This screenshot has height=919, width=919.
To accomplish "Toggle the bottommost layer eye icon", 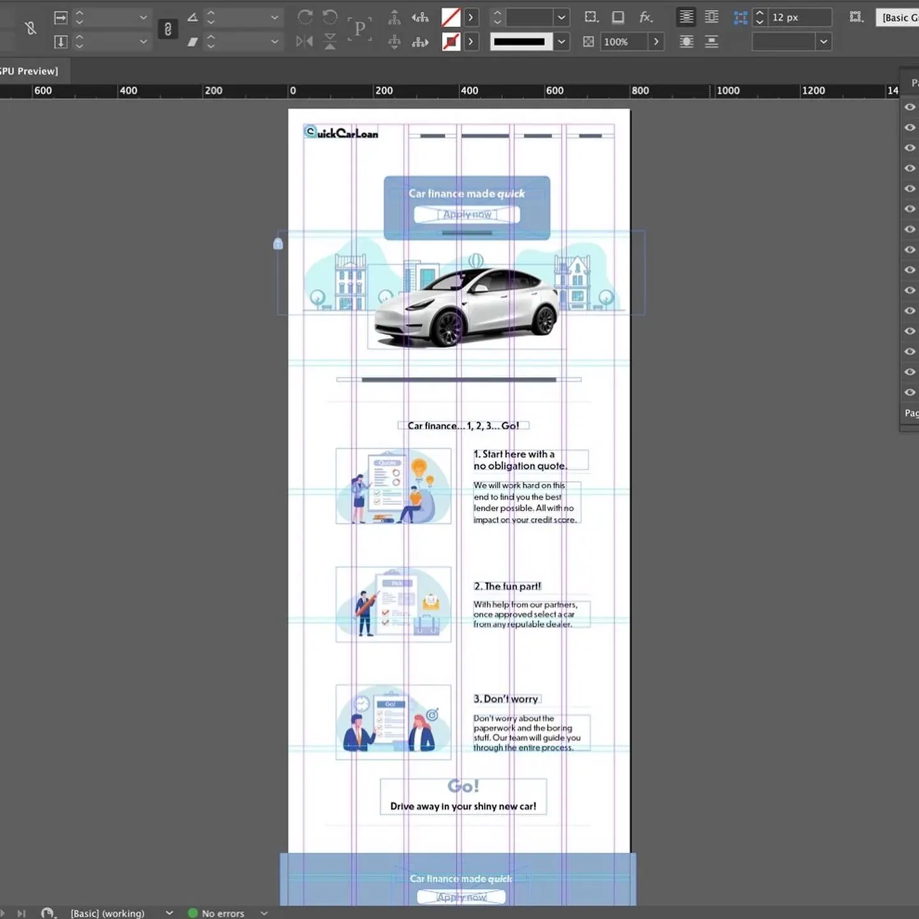I will point(910,392).
